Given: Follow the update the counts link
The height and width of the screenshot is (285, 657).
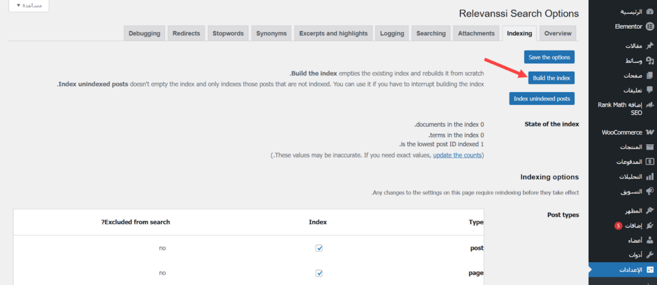Looking at the screenshot, I should point(456,156).
